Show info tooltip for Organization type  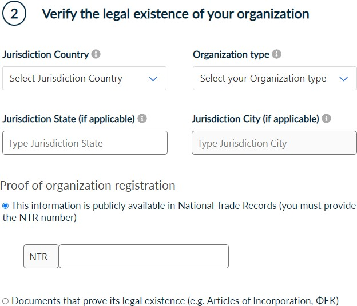tap(277, 54)
